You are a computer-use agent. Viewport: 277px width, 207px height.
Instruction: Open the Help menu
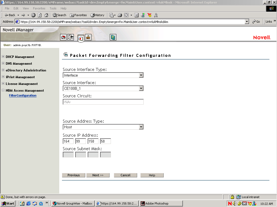point(63,8)
